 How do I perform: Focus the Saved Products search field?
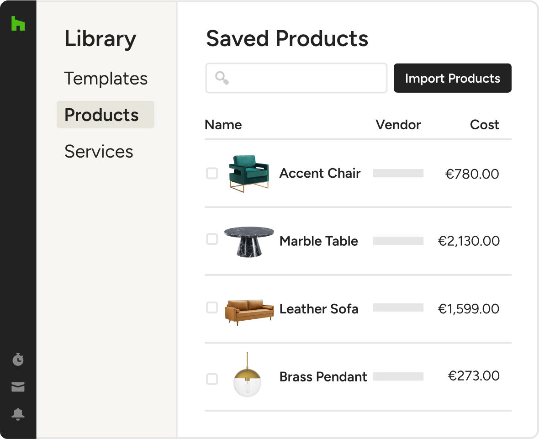pos(296,78)
